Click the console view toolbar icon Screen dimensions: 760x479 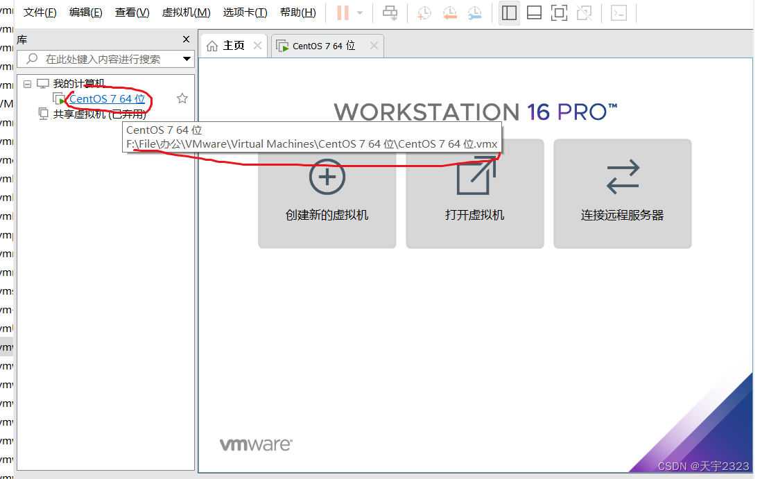pos(619,13)
